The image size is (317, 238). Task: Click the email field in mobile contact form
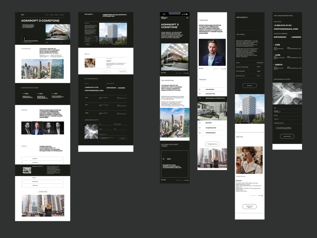(x=287, y=116)
